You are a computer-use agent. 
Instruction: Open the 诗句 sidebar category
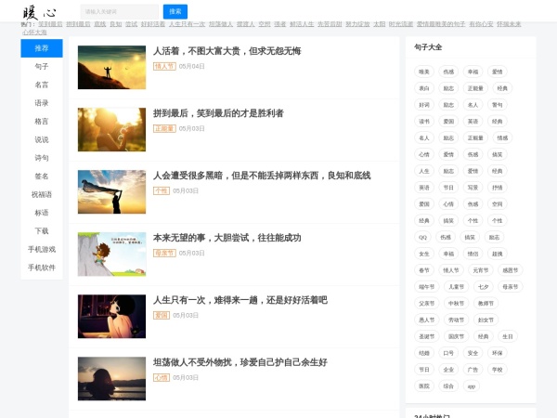click(x=42, y=158)
